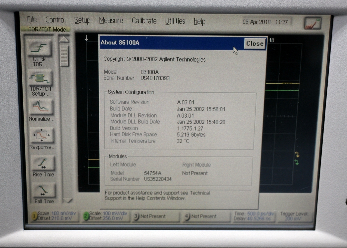Click the yellow channel 1 ground marker
Viewport: 347px width, 248px height.
[297, 154]
